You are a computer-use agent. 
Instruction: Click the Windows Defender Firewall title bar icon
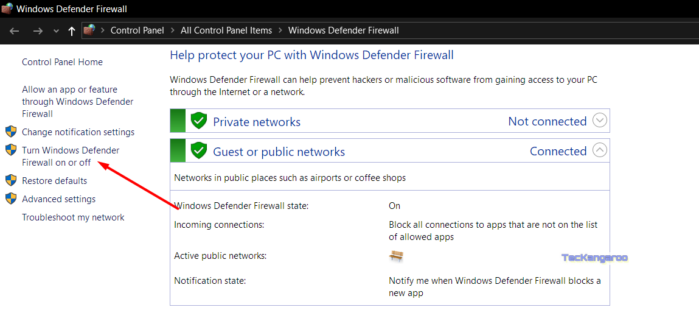coord(7,8)
